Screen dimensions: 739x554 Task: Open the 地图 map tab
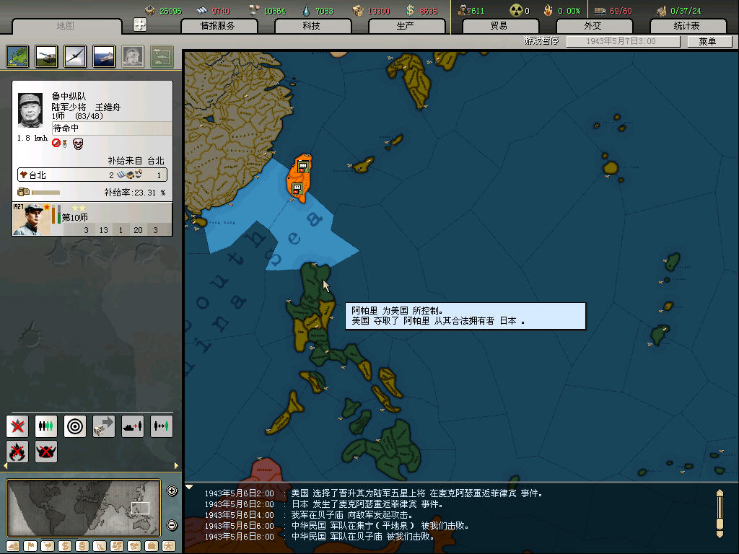pyautogui.click(x=66, y=26)
